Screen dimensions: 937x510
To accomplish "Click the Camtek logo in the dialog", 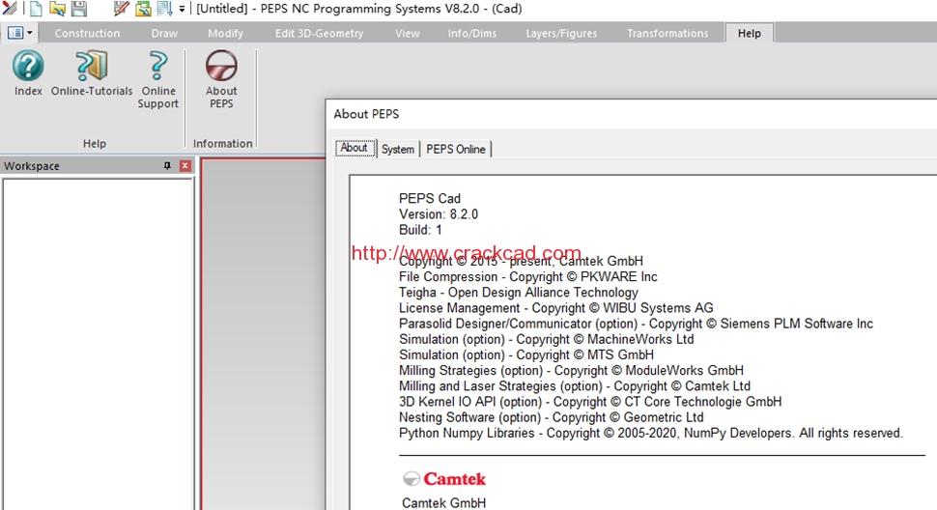I will 444,479.
